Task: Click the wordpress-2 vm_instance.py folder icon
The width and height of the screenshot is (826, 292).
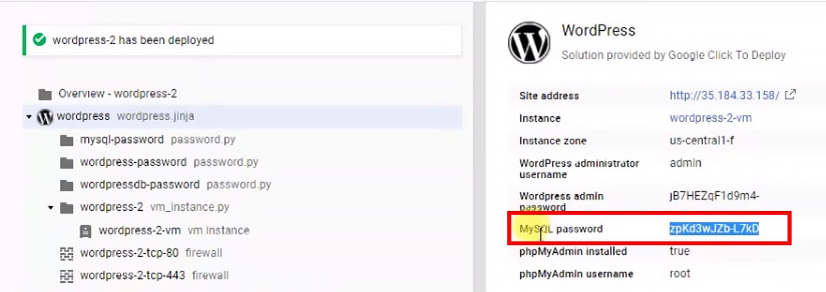Action: 67,207
